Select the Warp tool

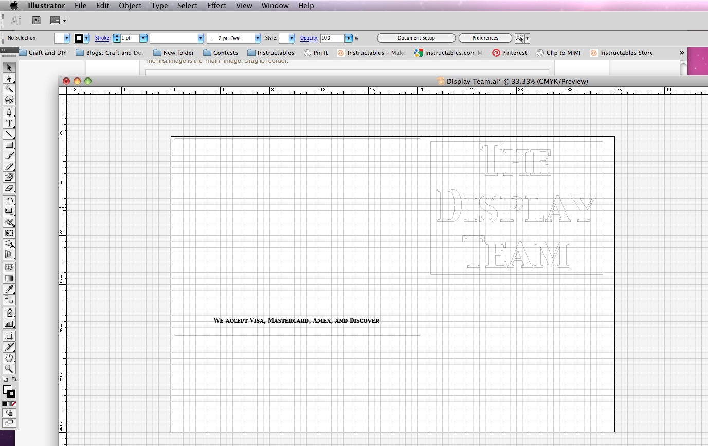click(x=9, y=222)
